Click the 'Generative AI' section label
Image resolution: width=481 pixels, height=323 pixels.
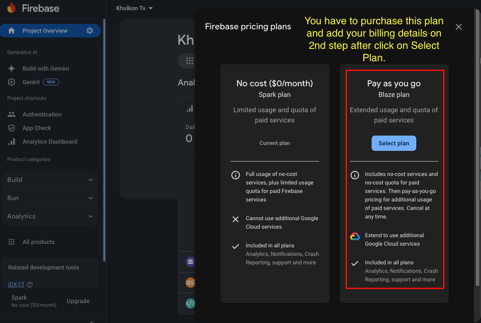point(22,52)
